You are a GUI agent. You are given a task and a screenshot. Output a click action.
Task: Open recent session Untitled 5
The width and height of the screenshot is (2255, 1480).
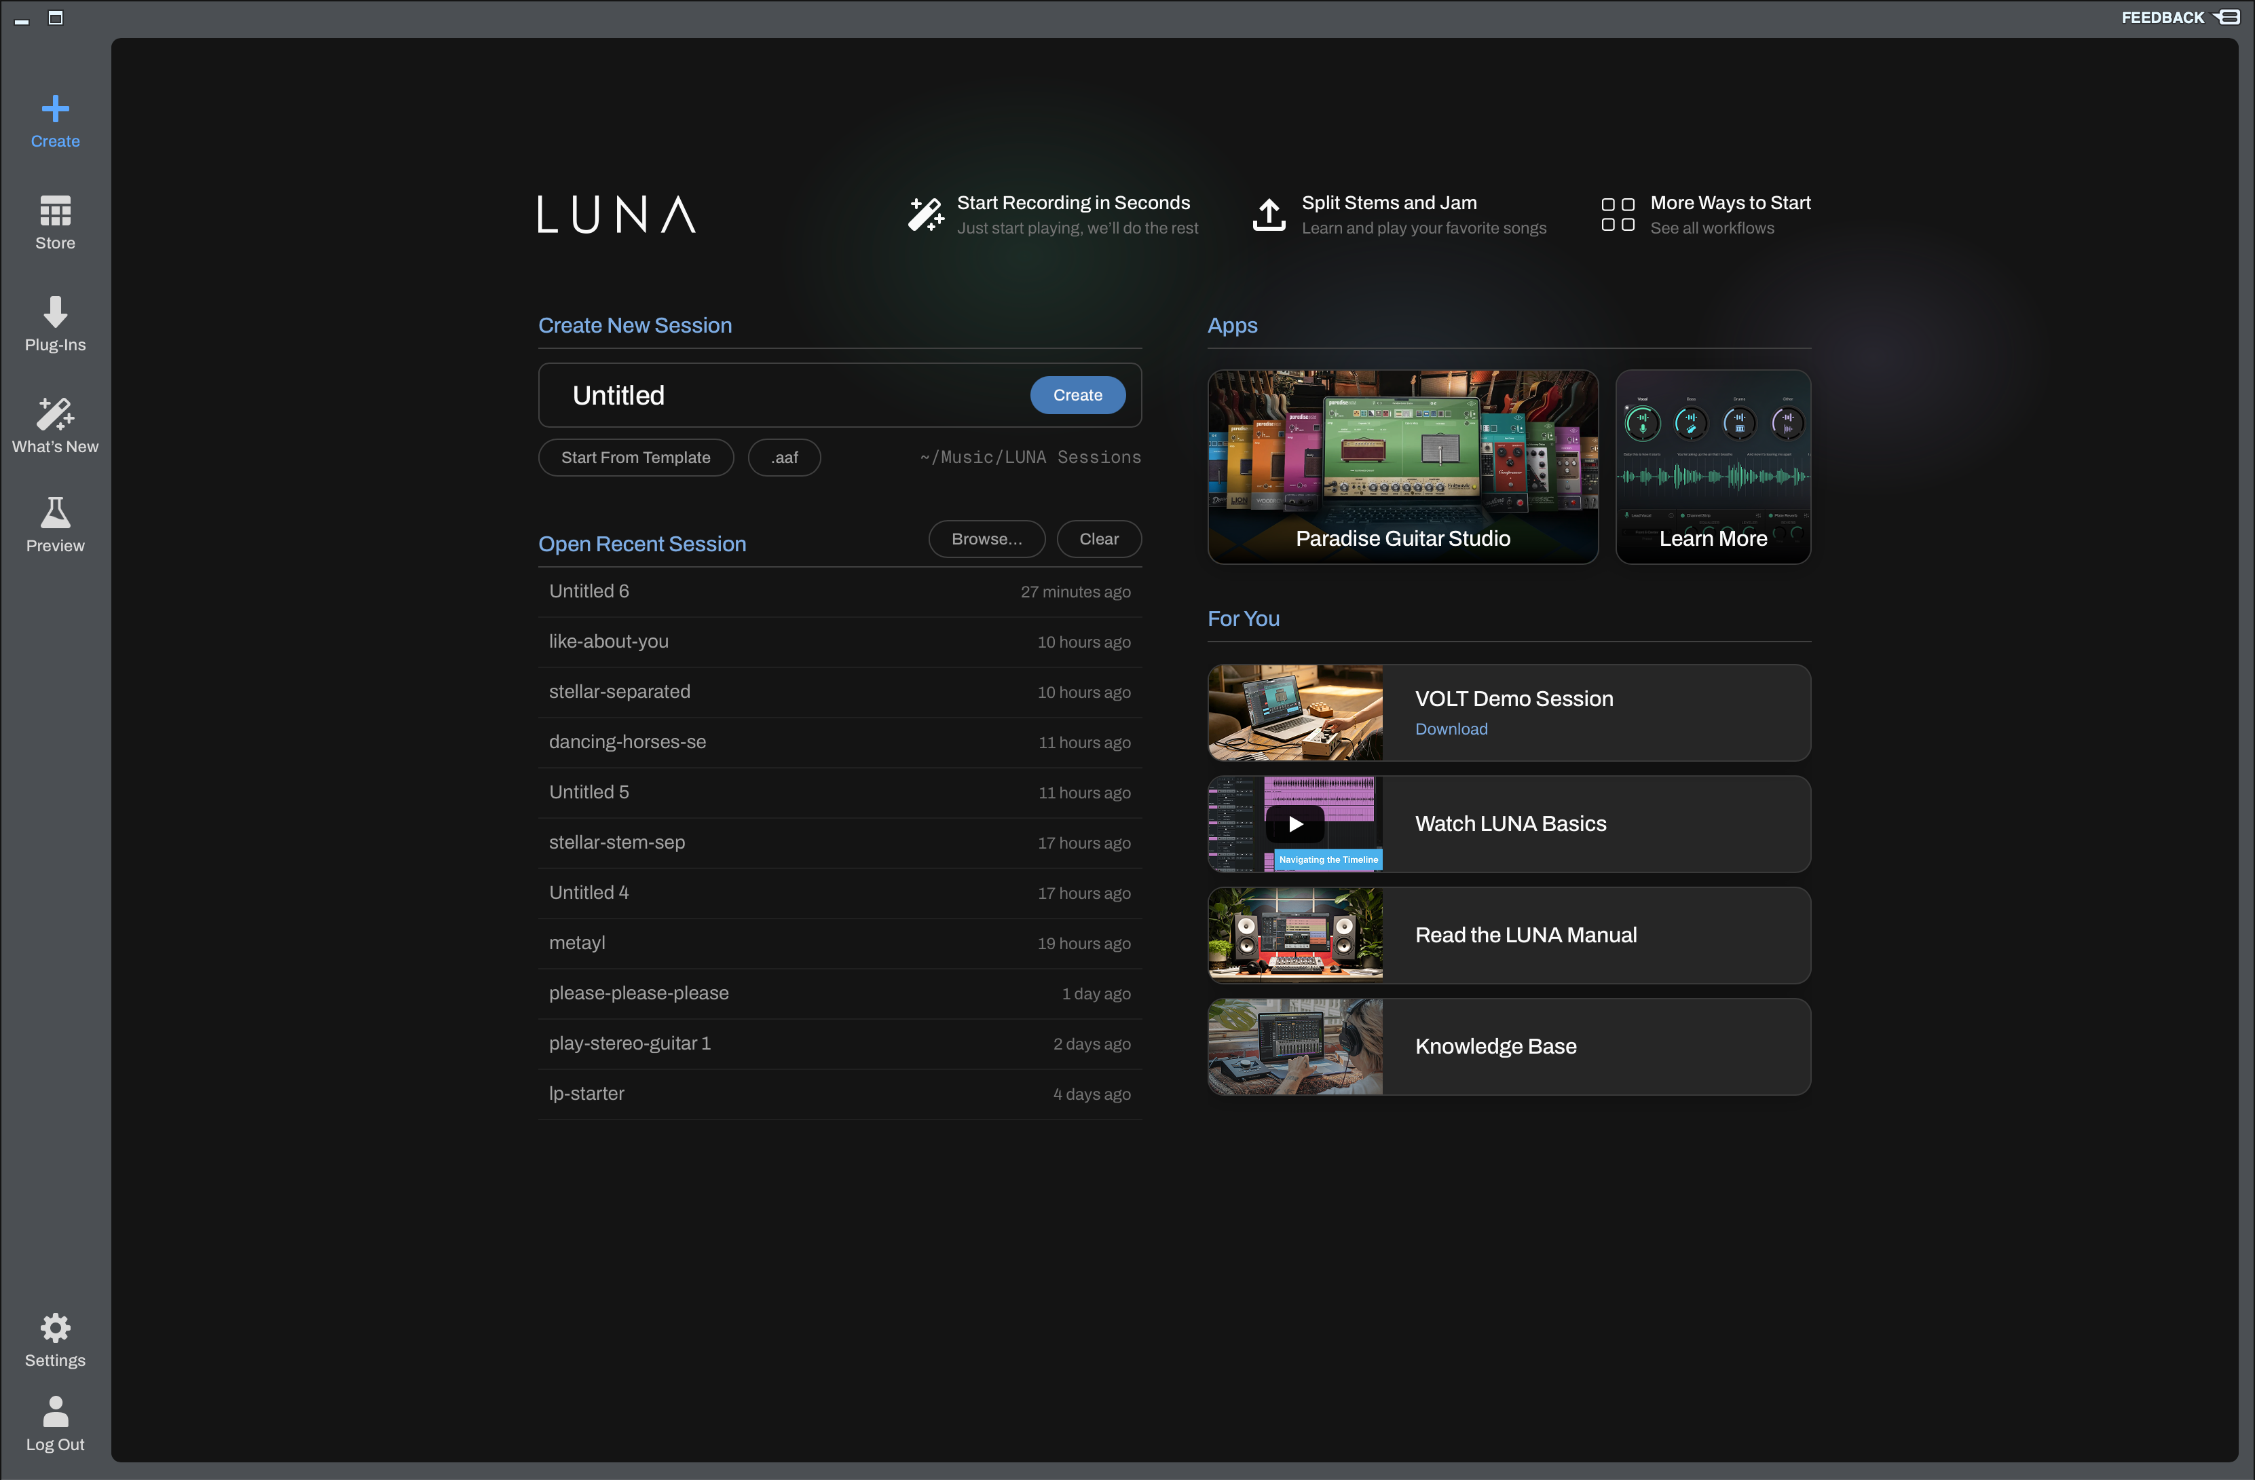click(x=840, y=793)
